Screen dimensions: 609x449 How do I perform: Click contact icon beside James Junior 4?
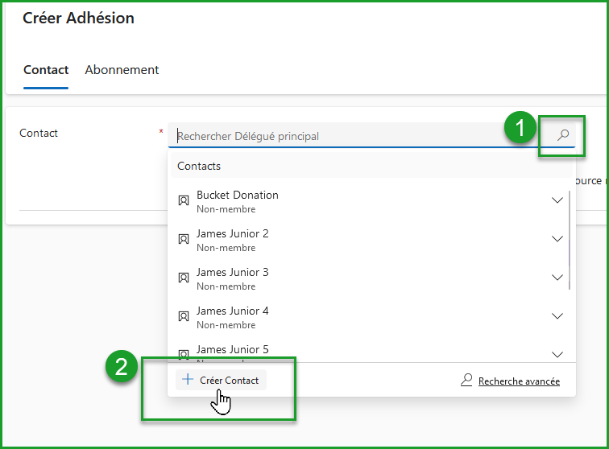point(184,316)
